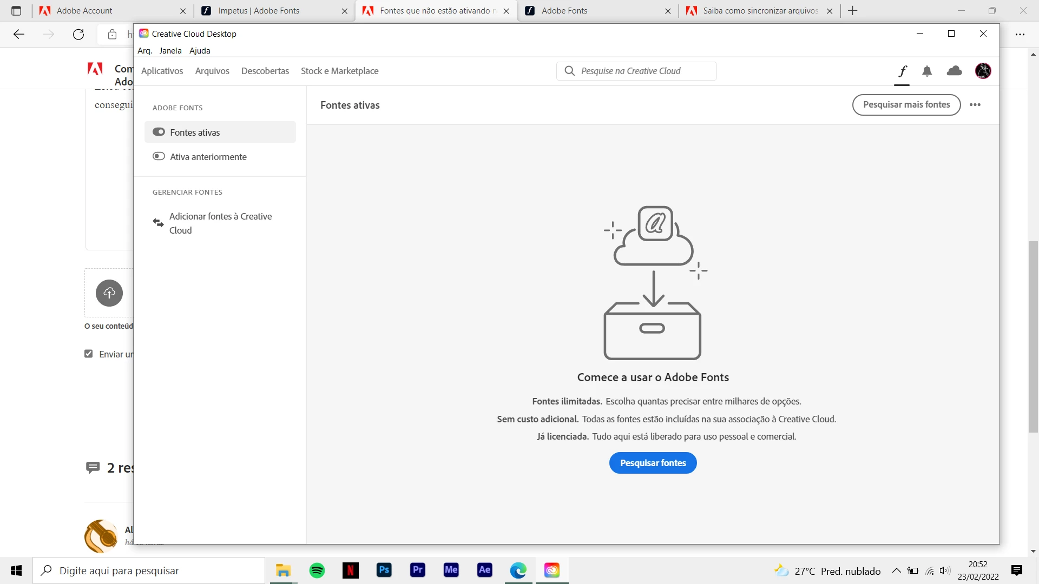
Task: Expand the Ajuda menu
Action: pos(200,51)
